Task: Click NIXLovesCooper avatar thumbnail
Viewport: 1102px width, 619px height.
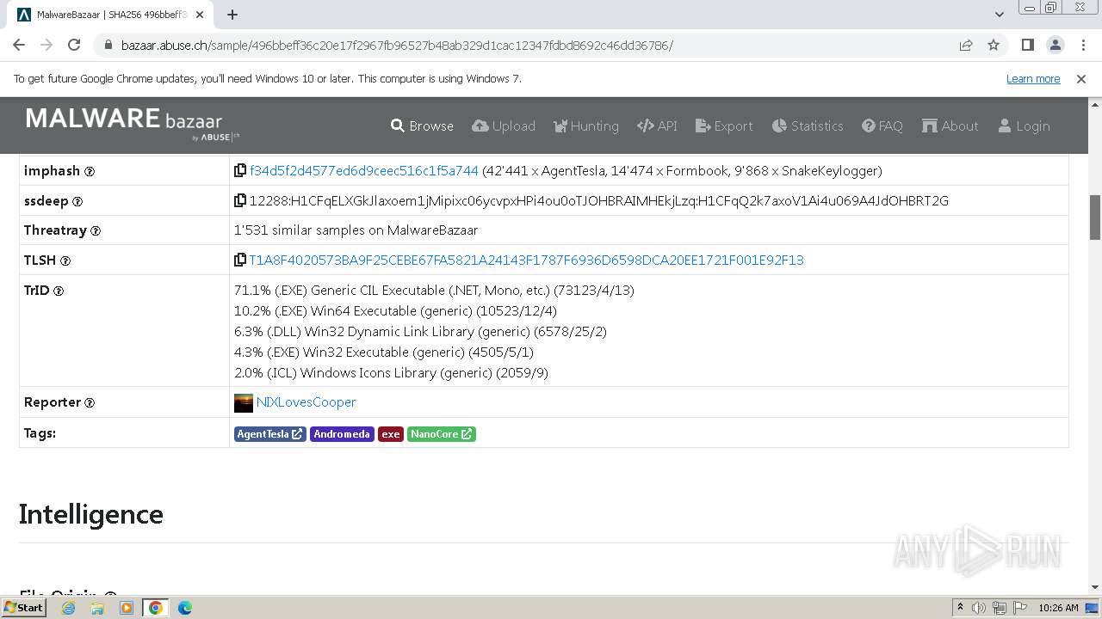Action: tap(244, 402)
